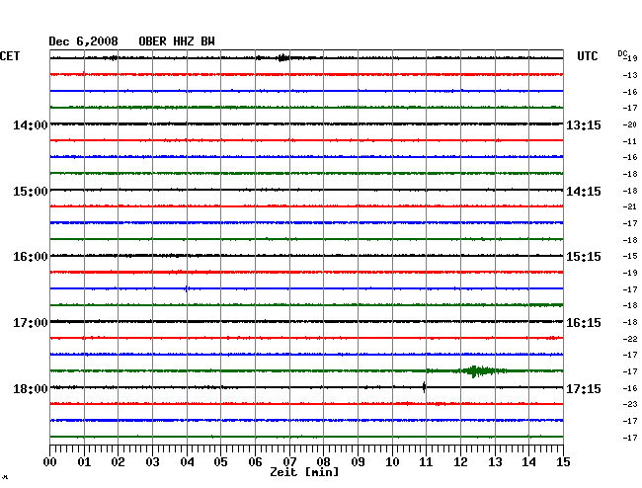Select the 13:15 UTC time label
The width and height of the screenshot is (642, 488).
click(x=584, y=124)
